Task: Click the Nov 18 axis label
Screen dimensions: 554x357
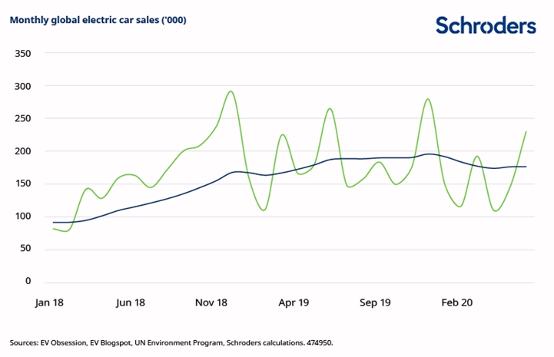Action: [211, 302]
